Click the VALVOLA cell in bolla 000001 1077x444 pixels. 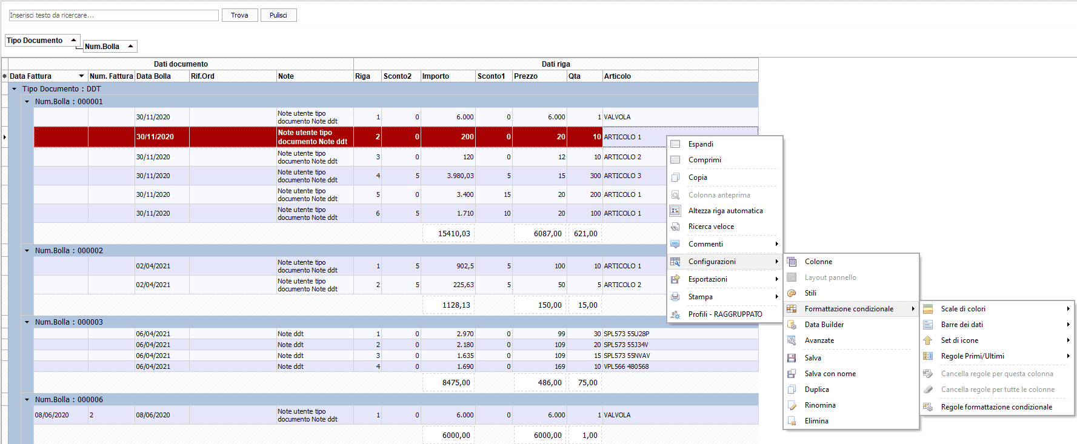pyautogui.click(x=680, y=117)
